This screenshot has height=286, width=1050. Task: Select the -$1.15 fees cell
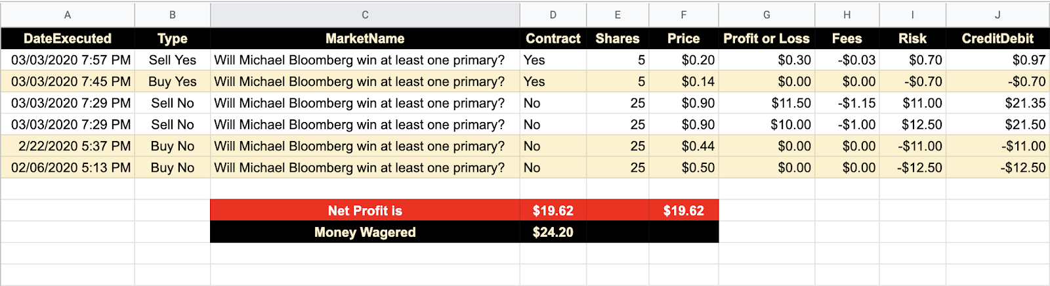pos(847,103)
